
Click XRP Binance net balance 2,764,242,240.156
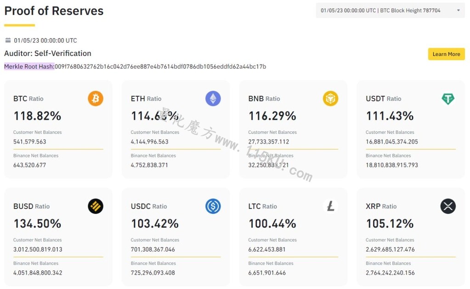pyautogui.click(x=390, y=273)
